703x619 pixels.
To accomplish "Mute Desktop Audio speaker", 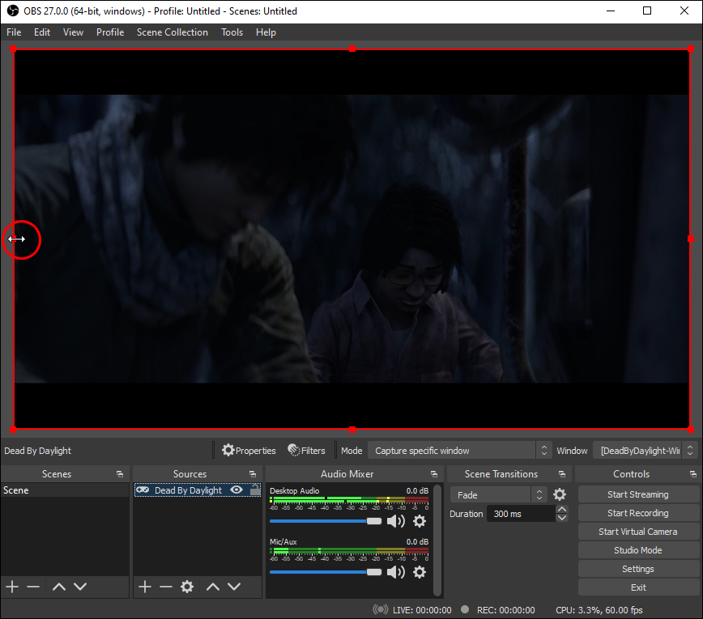I will pyautogui.click(x=396, y=521).
